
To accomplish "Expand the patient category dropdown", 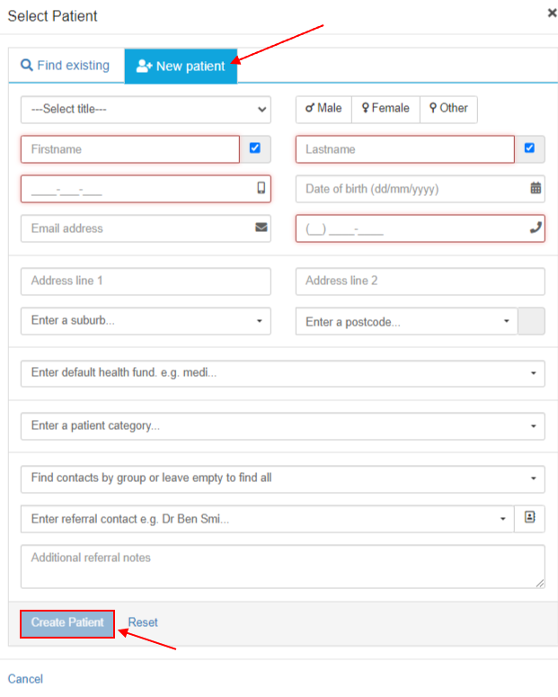I will (282, 426).
